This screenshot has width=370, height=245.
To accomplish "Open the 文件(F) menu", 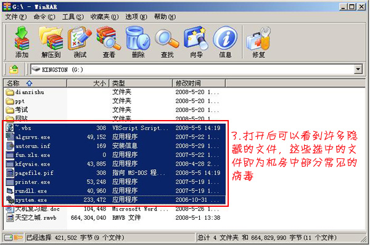I will [x=16, y=17].
